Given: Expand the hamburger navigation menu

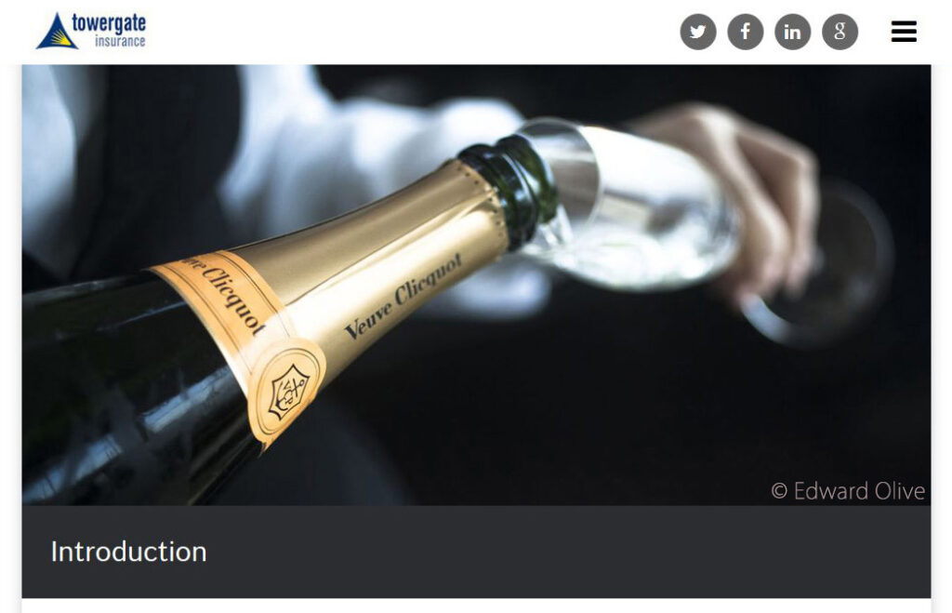Looking at the screenshot, I should 904,32.
